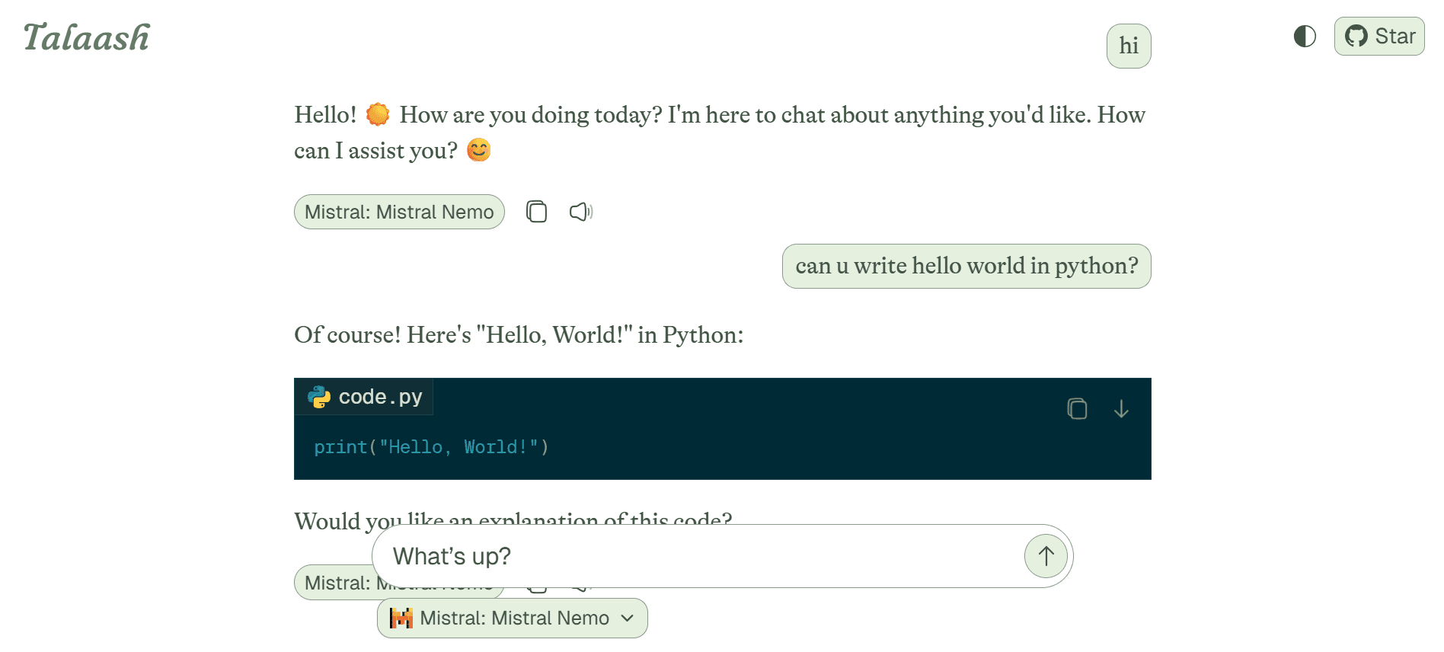The height and width of the screenshot is (652, 1444).
Task: Send the message with the arrow button
Action: pyautogui.click(x=1046, y=556)
